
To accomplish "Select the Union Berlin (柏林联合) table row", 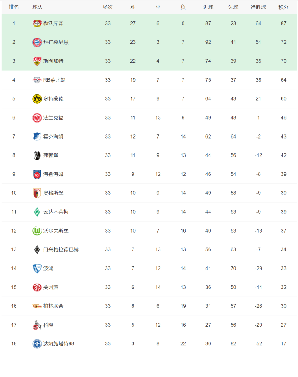I will click(149, 306).
